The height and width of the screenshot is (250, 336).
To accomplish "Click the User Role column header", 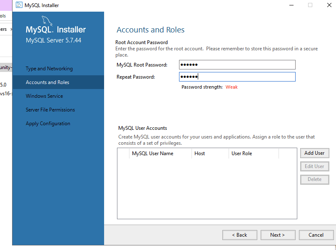I will [242, 153].
